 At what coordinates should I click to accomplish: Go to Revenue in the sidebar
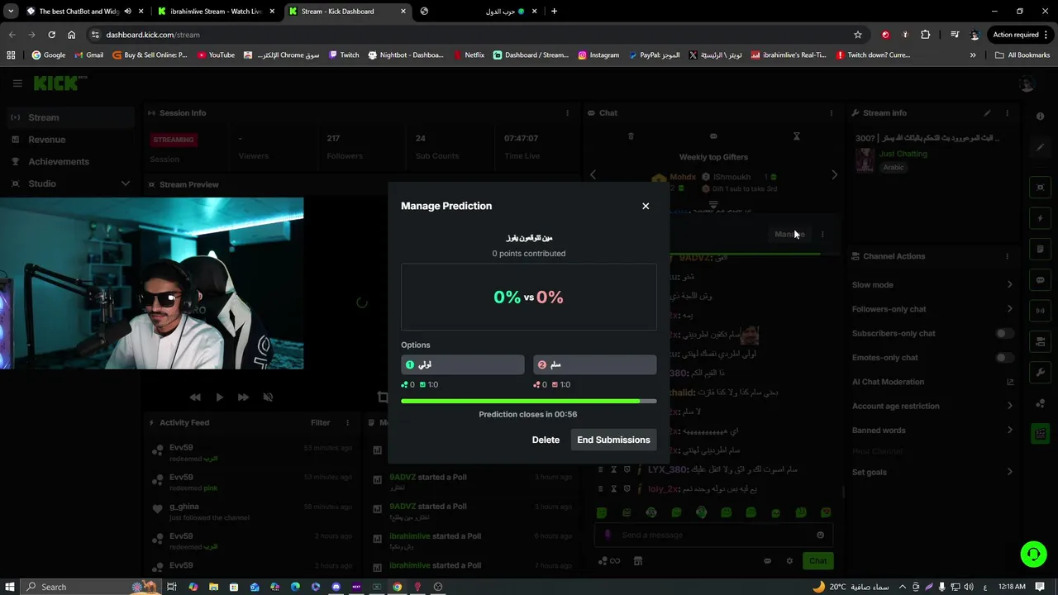point(46,140)
